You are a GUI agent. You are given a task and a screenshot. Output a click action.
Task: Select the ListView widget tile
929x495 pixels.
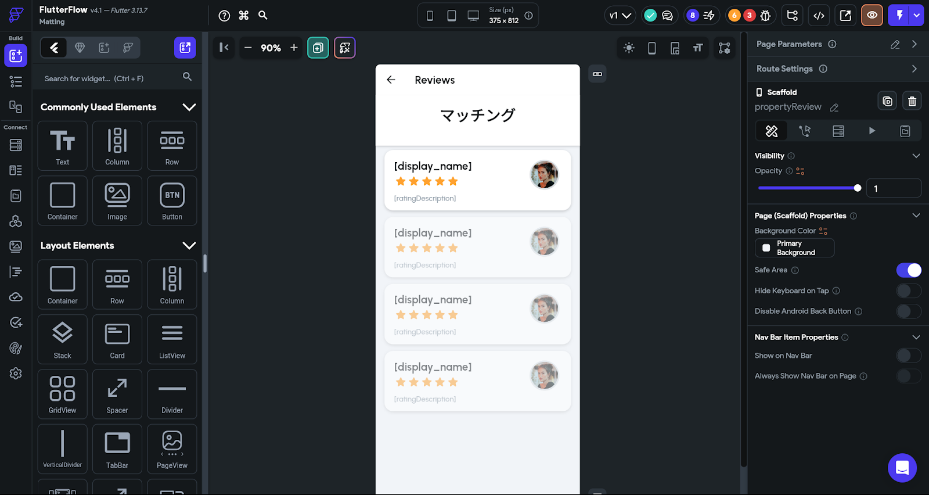pyautogui.click(x=172, y=339)
